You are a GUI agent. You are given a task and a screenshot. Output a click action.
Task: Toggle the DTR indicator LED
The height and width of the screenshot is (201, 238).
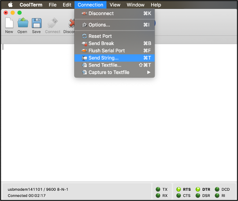[198, 189]
